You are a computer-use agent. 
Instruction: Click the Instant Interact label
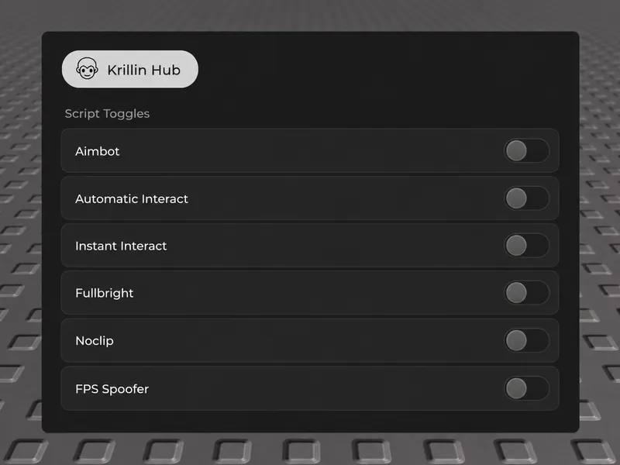[121, 246]
